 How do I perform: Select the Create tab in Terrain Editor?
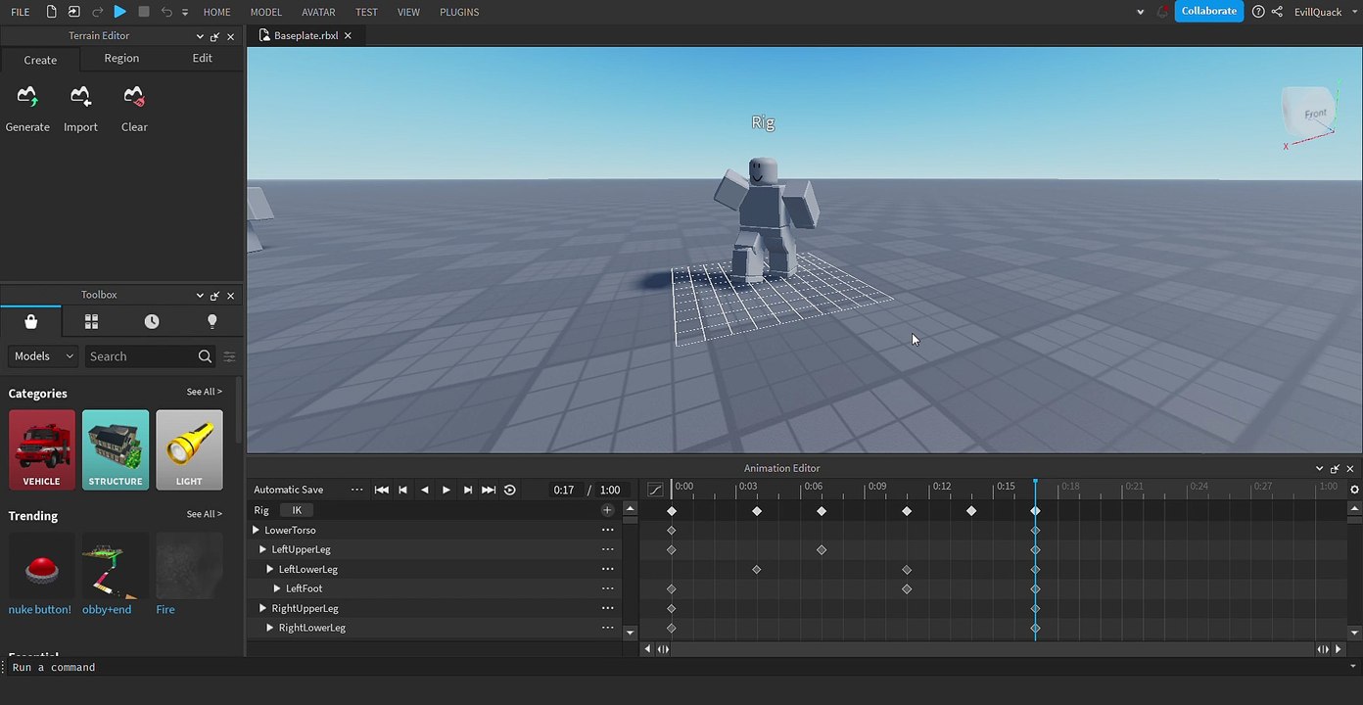click(40, 60)
